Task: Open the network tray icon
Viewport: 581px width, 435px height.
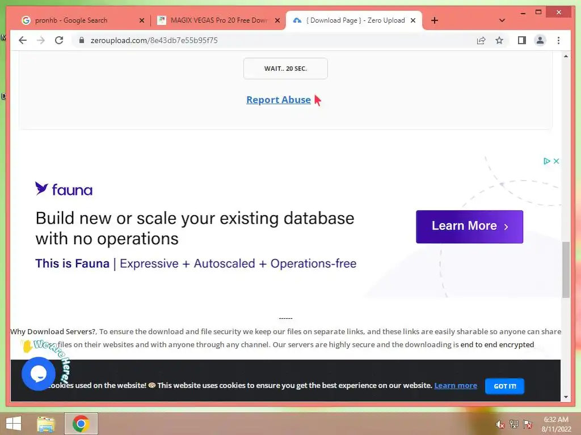Action: [514, 424]
